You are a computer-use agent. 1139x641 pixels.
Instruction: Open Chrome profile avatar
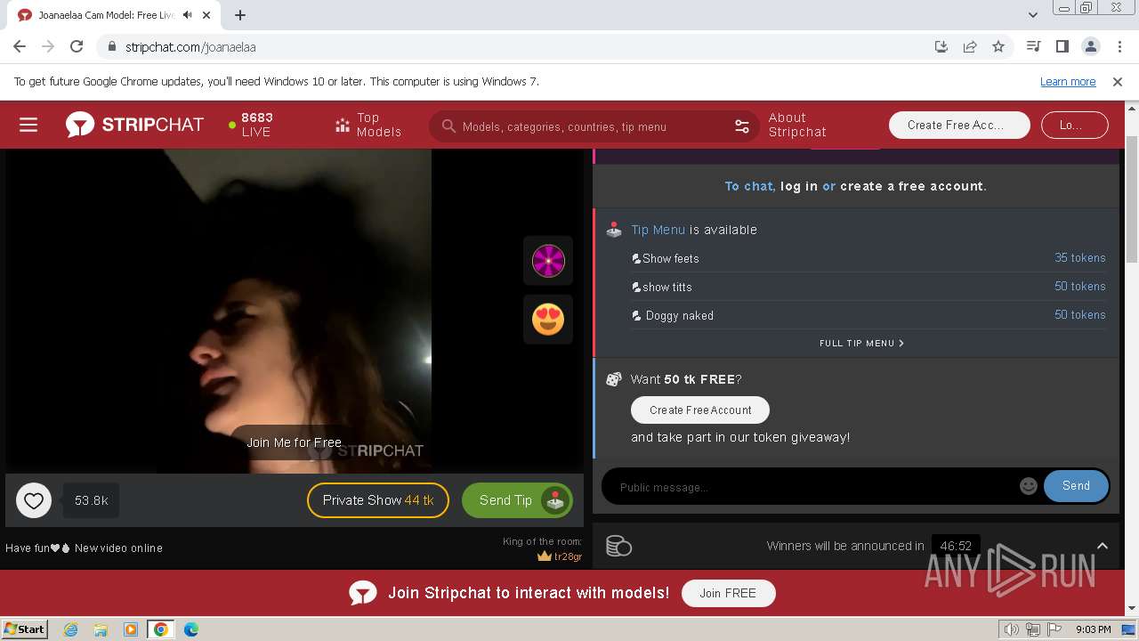1090,46
